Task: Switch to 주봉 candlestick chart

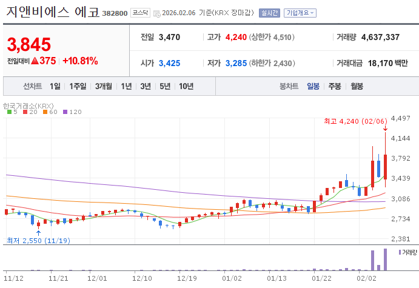Action: pos(335,86)
